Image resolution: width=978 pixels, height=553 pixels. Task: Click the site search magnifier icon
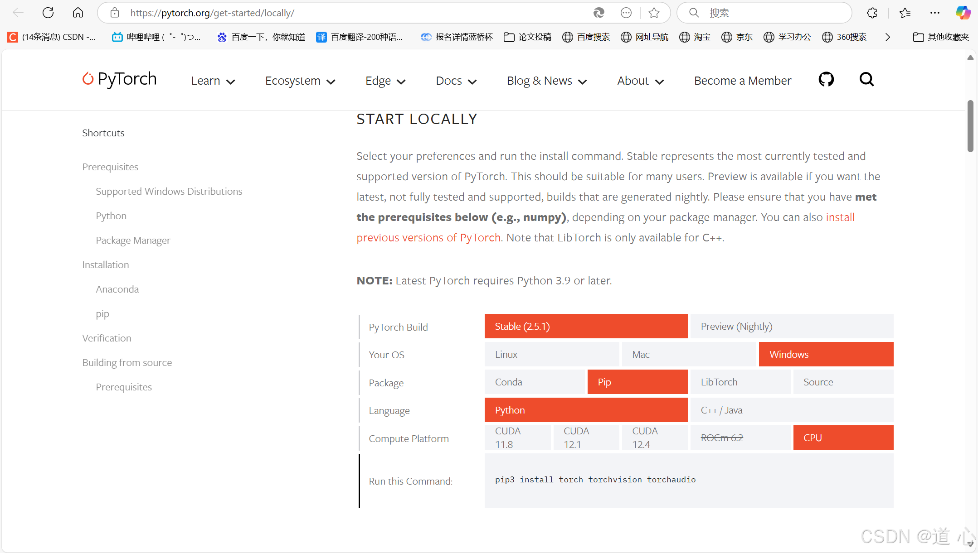(x=866, y=80)
